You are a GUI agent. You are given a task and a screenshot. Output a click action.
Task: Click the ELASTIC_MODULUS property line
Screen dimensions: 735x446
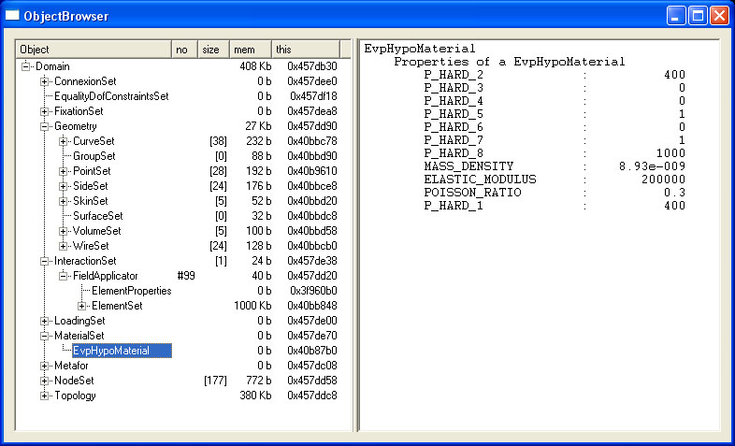pyautogui.click(x=555, y=180)
